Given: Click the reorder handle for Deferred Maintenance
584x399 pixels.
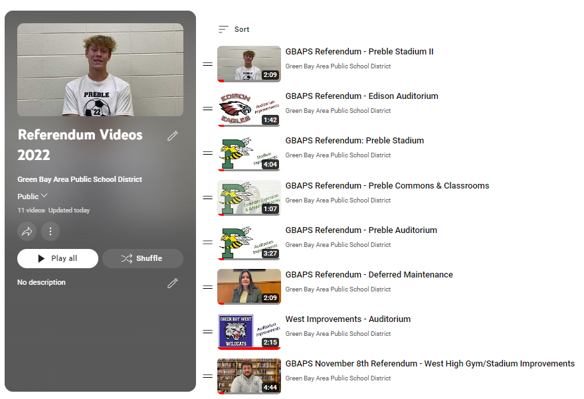Looking at the screenshot, I should [207, 287].
